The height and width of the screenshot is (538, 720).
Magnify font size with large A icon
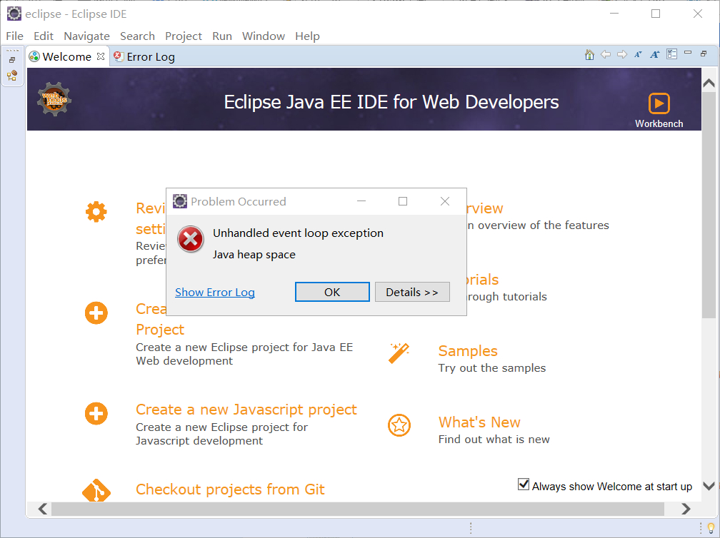(654, 54)
